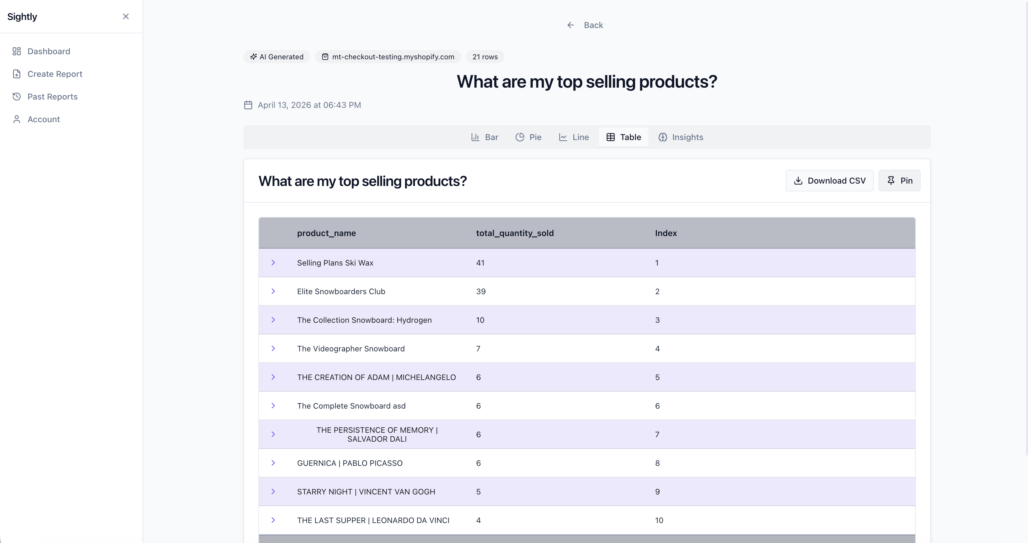Click the Account person icon
The image size is (1028, 543).
point(16,120)
